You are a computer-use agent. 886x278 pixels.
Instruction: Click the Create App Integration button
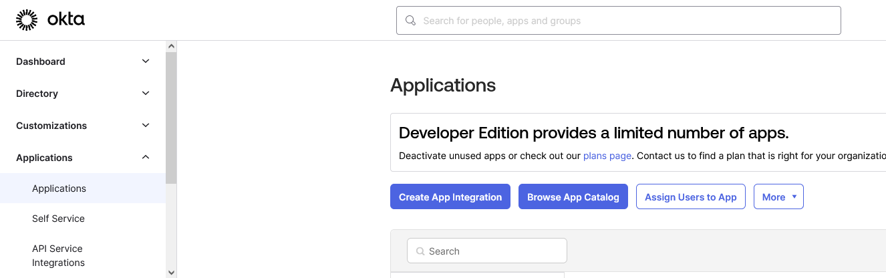click(x=450, y=197)
